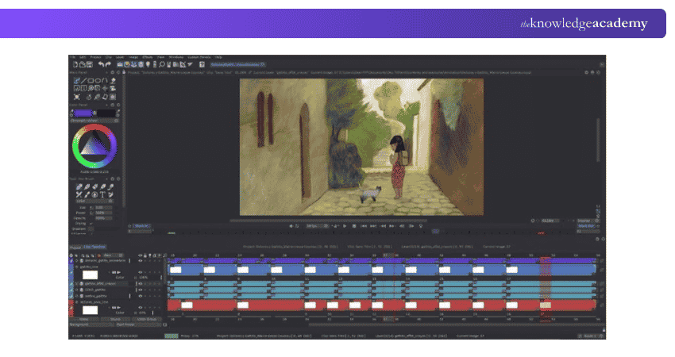Viewport: 675px width, 357px height.
Task: Click the magnifier zoom icon in top toolbar
Action: click(162, 64)
